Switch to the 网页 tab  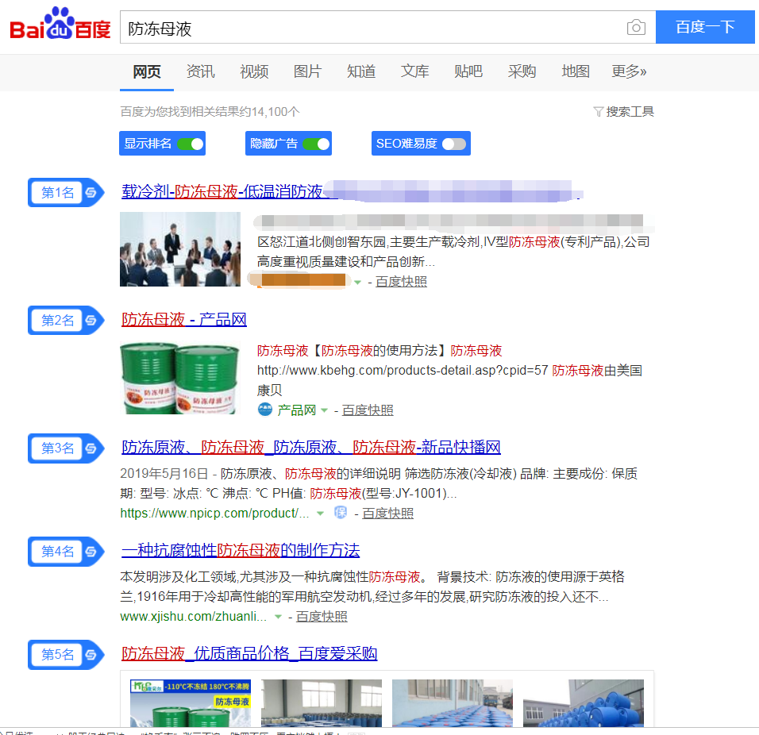click(147, 71)
